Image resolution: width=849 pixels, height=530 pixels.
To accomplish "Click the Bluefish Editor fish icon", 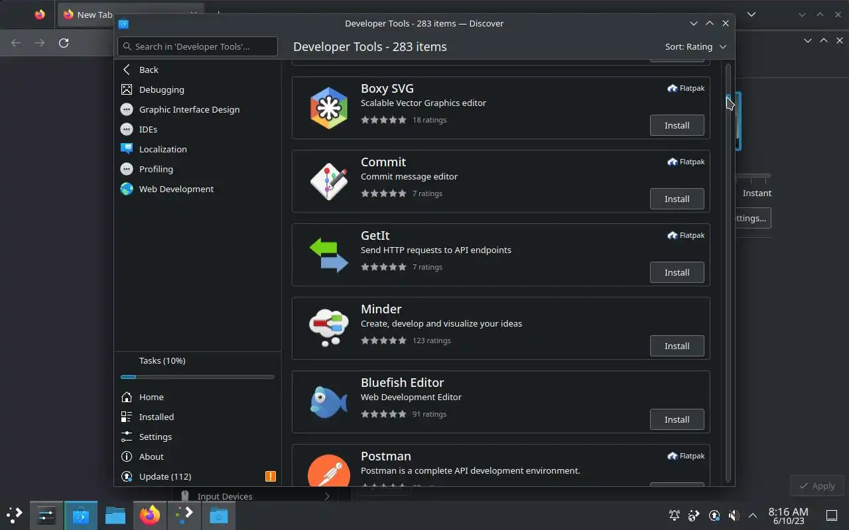I will click(x=328, y=401).
